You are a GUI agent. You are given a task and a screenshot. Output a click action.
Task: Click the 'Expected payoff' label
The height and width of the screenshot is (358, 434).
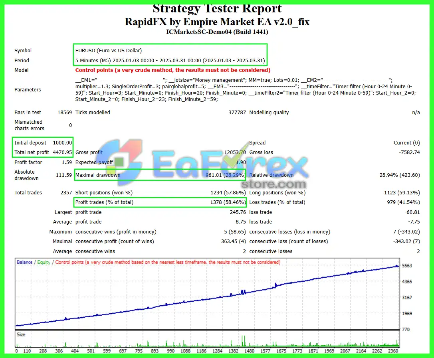click(x=94, y=162)
